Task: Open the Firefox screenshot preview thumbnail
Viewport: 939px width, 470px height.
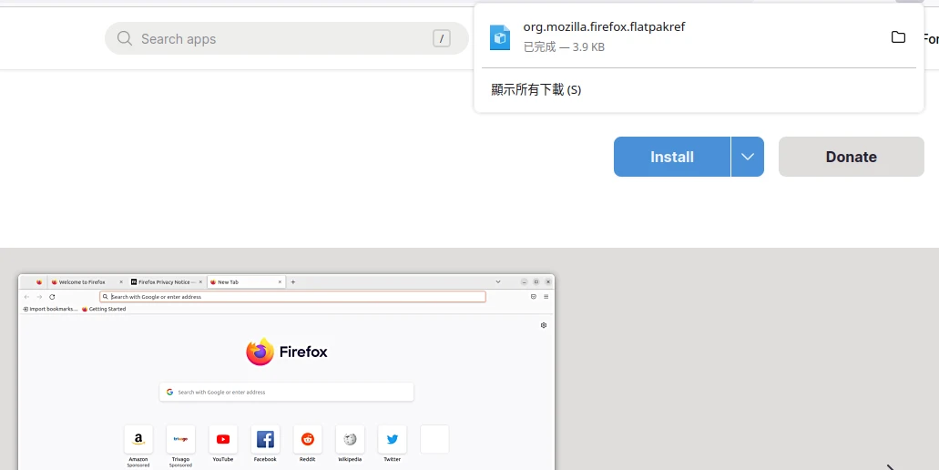Action: pyautogui.click(x=286, y=372)
